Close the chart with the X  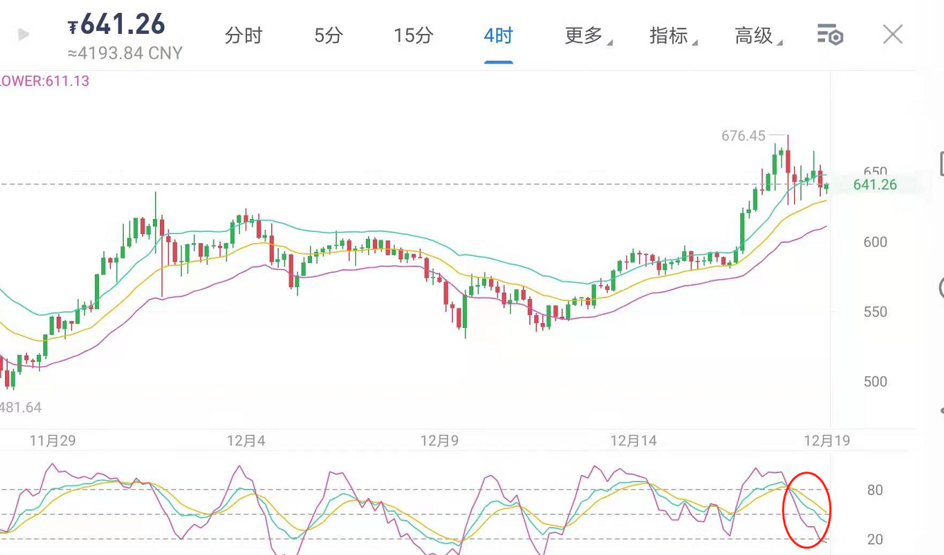pyautogui.click(x=892, y=34)
